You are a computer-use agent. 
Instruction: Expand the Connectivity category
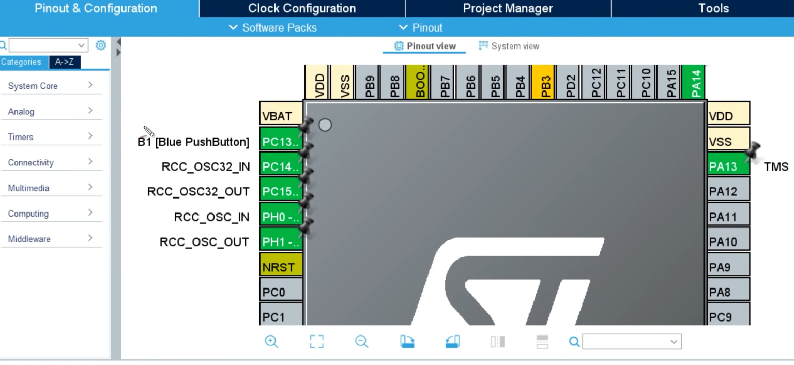coord(51,162)
